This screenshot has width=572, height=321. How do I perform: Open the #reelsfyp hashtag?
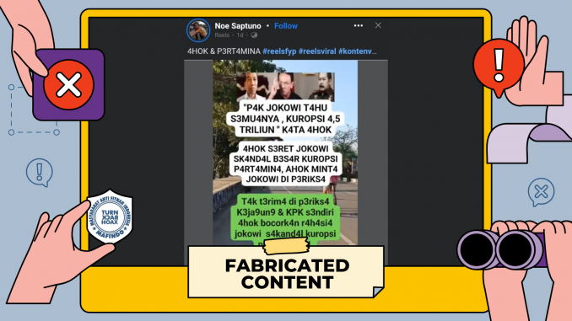point(279,51)
